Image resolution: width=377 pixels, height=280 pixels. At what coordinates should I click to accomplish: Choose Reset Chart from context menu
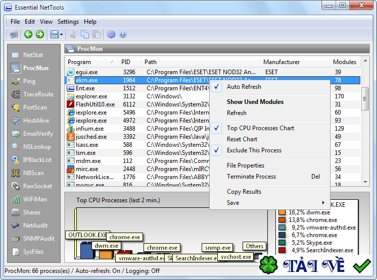pyautogui.click(x=269, y=139)
